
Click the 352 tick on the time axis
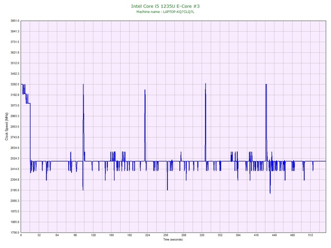pos(220,235)
